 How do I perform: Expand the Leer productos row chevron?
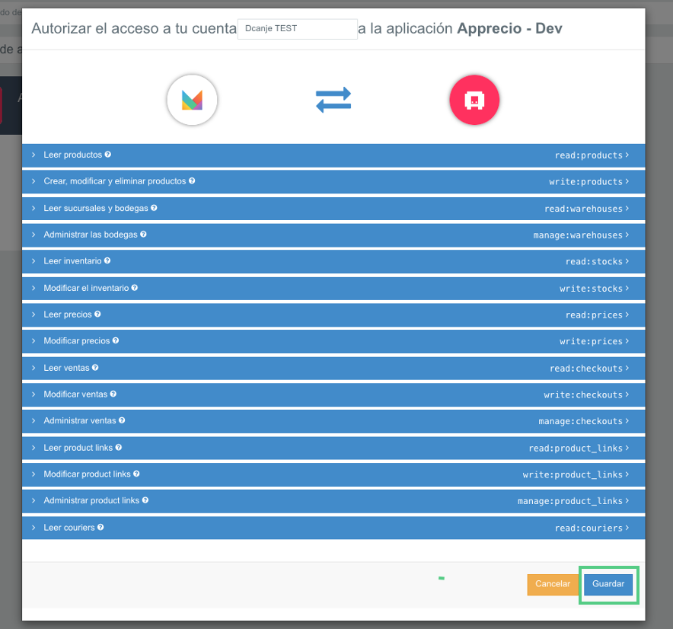pyautogui.click(x=33, y=155)
